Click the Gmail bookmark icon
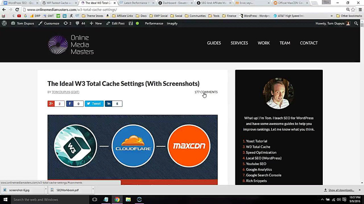This screenshot has width=364, height=204. 4,16
